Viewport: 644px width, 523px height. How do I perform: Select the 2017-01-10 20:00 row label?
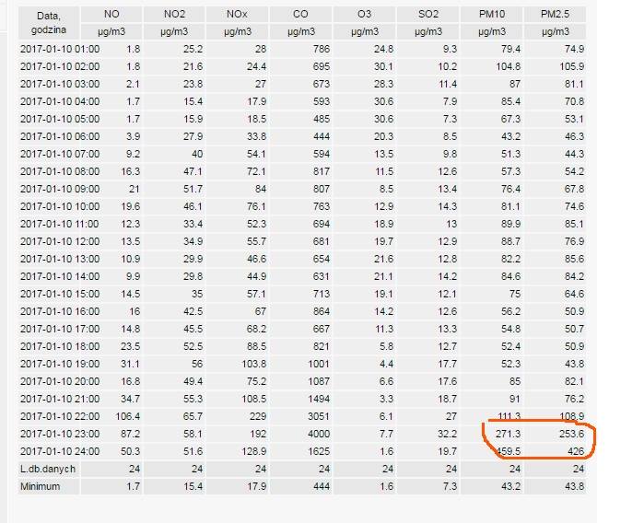(x=60, y=382)
